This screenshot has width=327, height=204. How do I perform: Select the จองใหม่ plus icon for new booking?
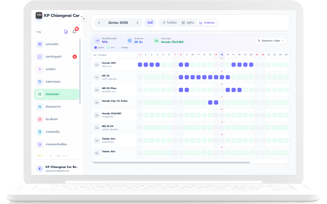40,69
